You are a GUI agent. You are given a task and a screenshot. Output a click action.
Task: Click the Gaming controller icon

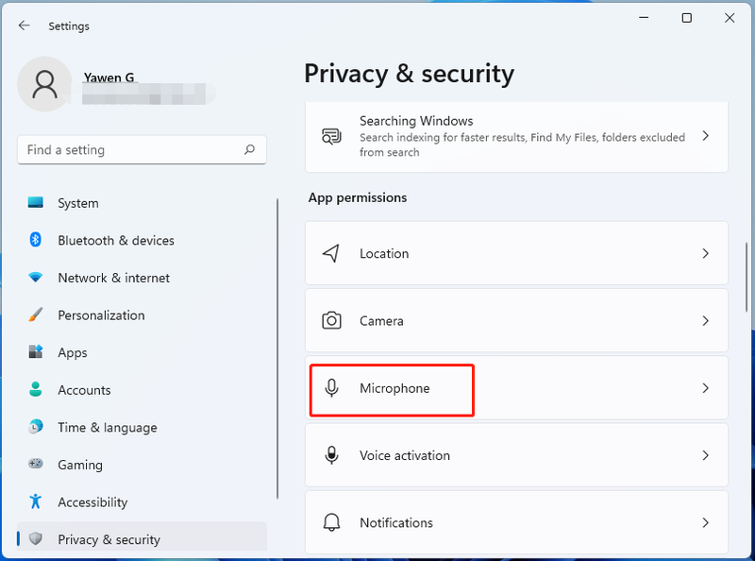(36, 464)
